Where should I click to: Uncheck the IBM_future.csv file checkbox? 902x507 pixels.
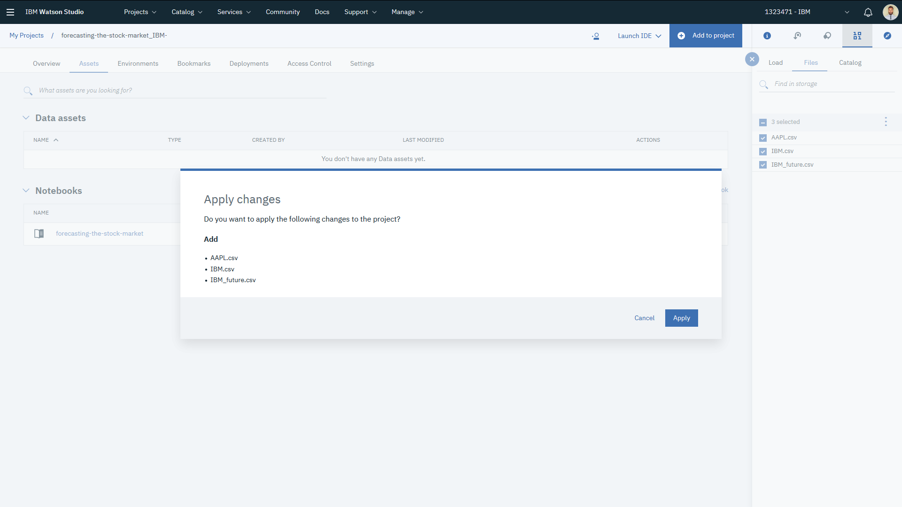point(763,165)
